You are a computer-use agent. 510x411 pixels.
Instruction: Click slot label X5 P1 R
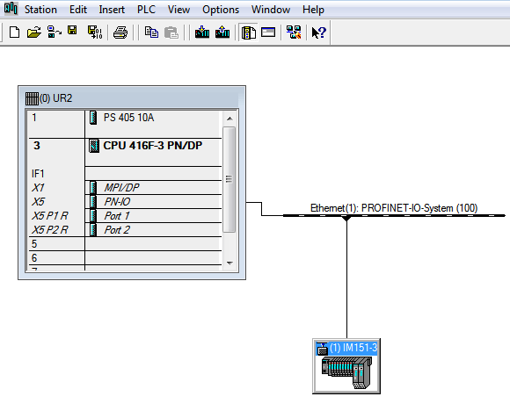50,216
